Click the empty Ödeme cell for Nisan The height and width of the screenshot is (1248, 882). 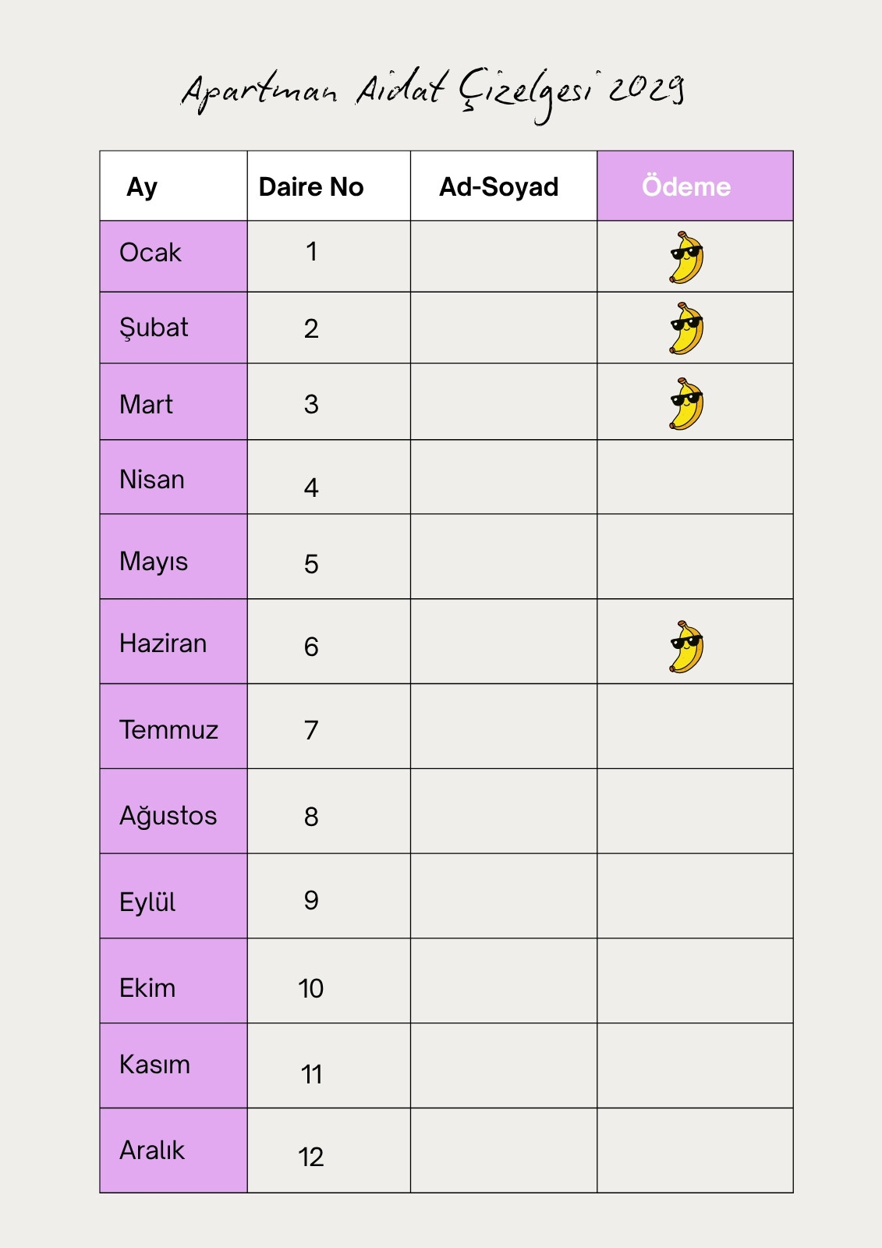[695, 477]
